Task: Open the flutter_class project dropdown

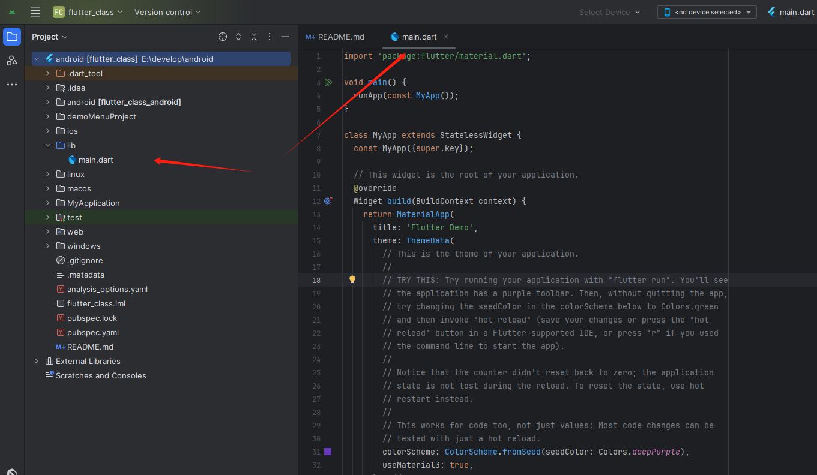Action: (88, 12)
